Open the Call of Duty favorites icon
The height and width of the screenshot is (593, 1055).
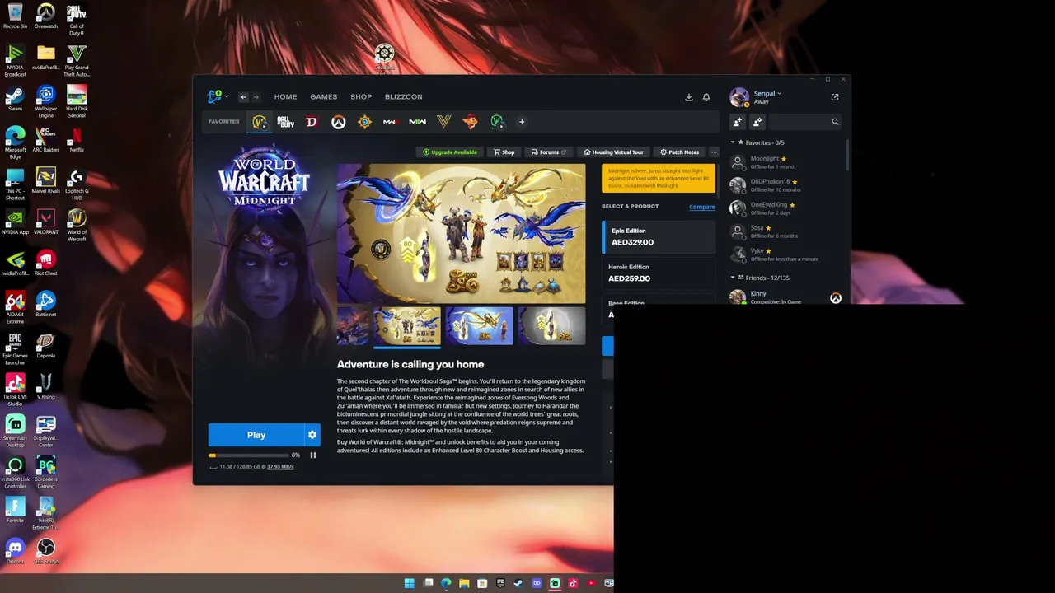(285, 122)
